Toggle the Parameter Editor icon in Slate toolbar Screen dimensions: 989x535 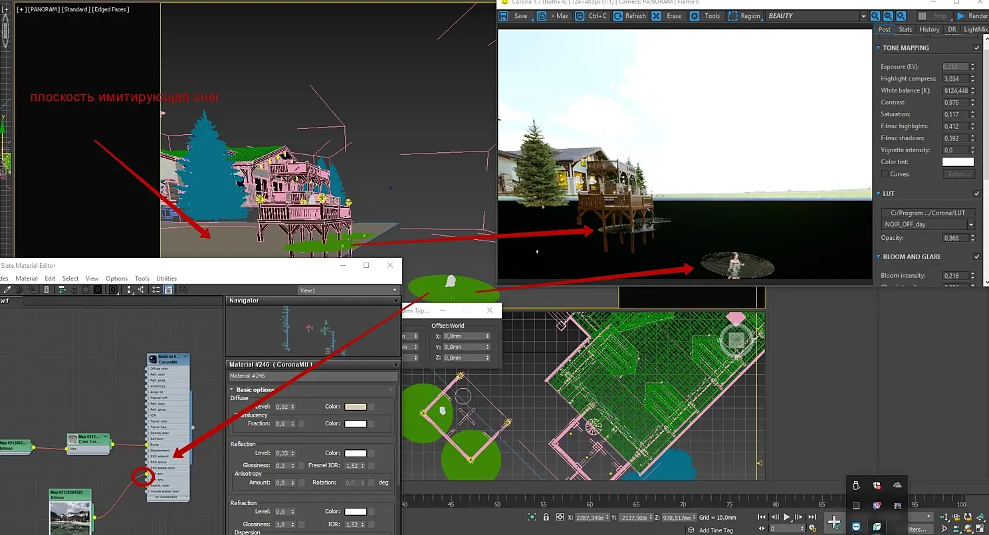click(x=169, y=290)
